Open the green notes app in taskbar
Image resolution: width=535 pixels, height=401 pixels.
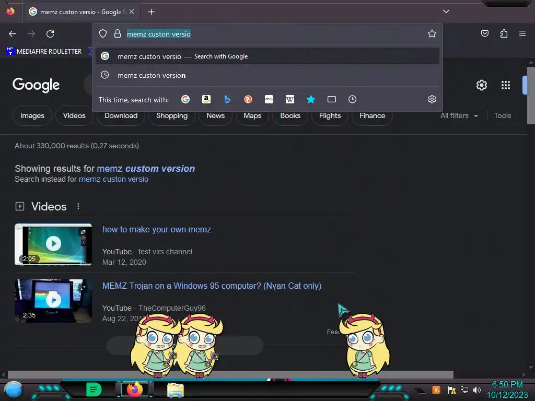pos(94,390)
